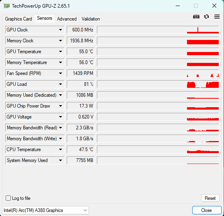Open the Fan Speed (RPM) dropdown

click(x=35, y=73)
